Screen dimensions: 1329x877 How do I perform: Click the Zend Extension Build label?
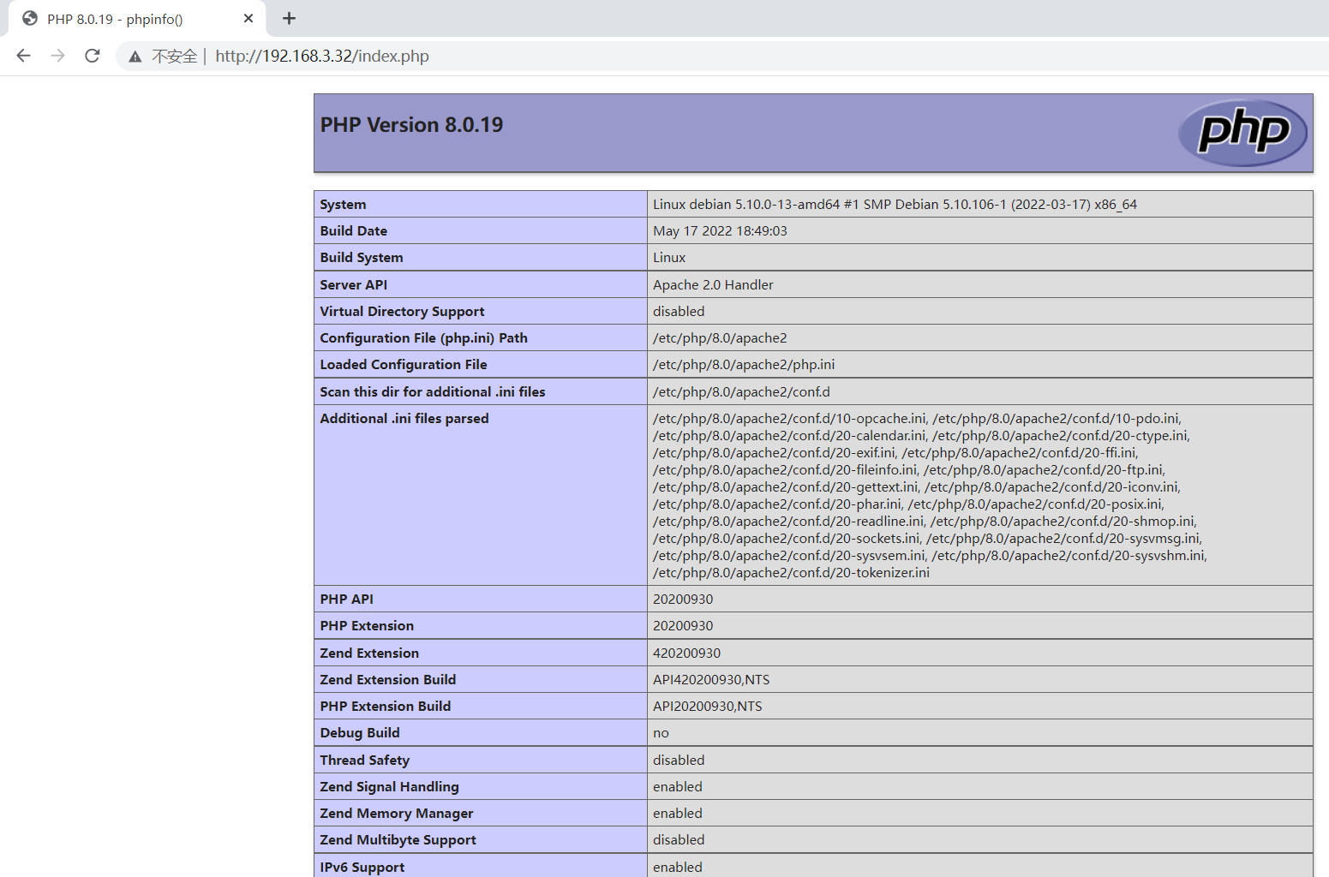pyautogui.click(x=388, y=680)
